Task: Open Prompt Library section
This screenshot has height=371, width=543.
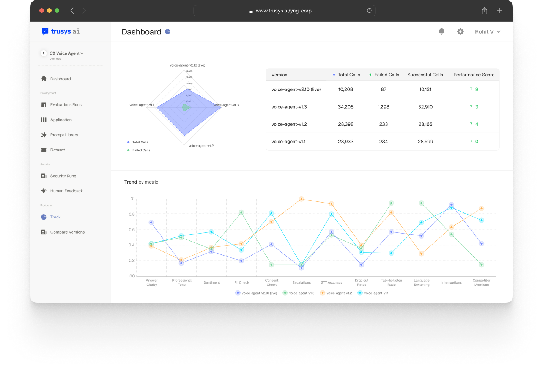Action: tap(60, 135)
